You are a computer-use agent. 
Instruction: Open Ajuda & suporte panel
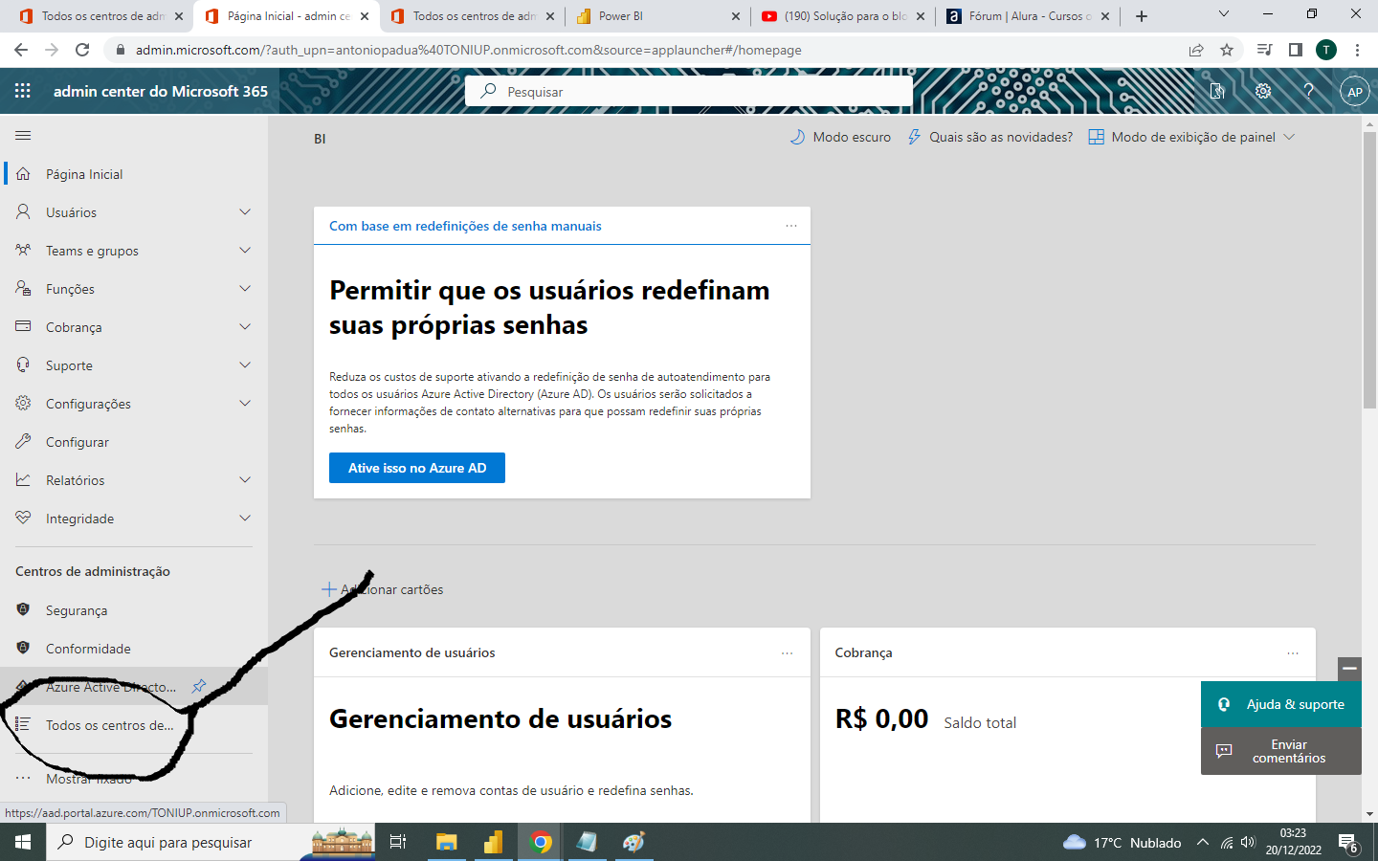(x=1281, y=704)
